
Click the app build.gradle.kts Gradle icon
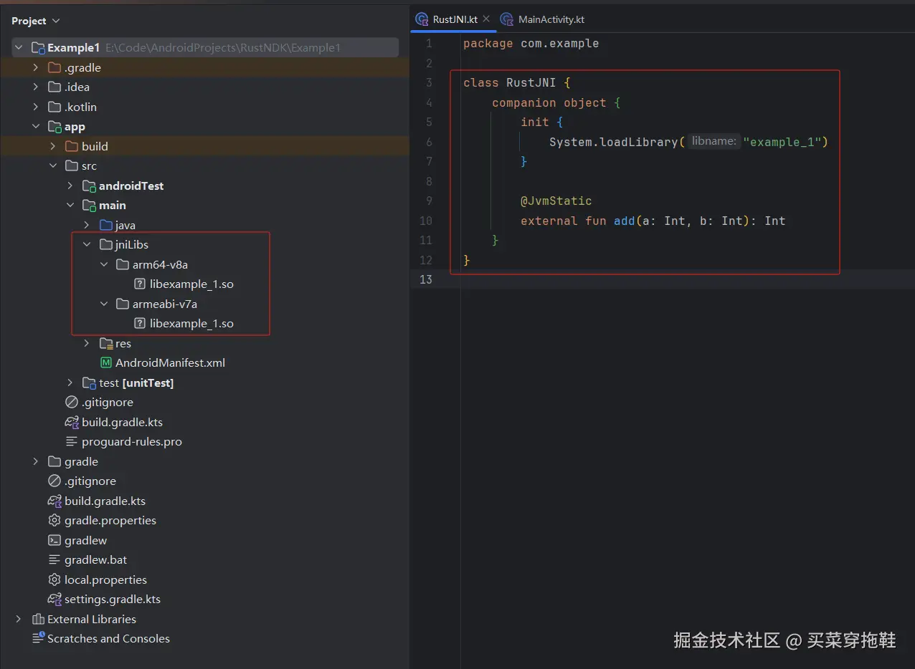(x=72, y=422)
